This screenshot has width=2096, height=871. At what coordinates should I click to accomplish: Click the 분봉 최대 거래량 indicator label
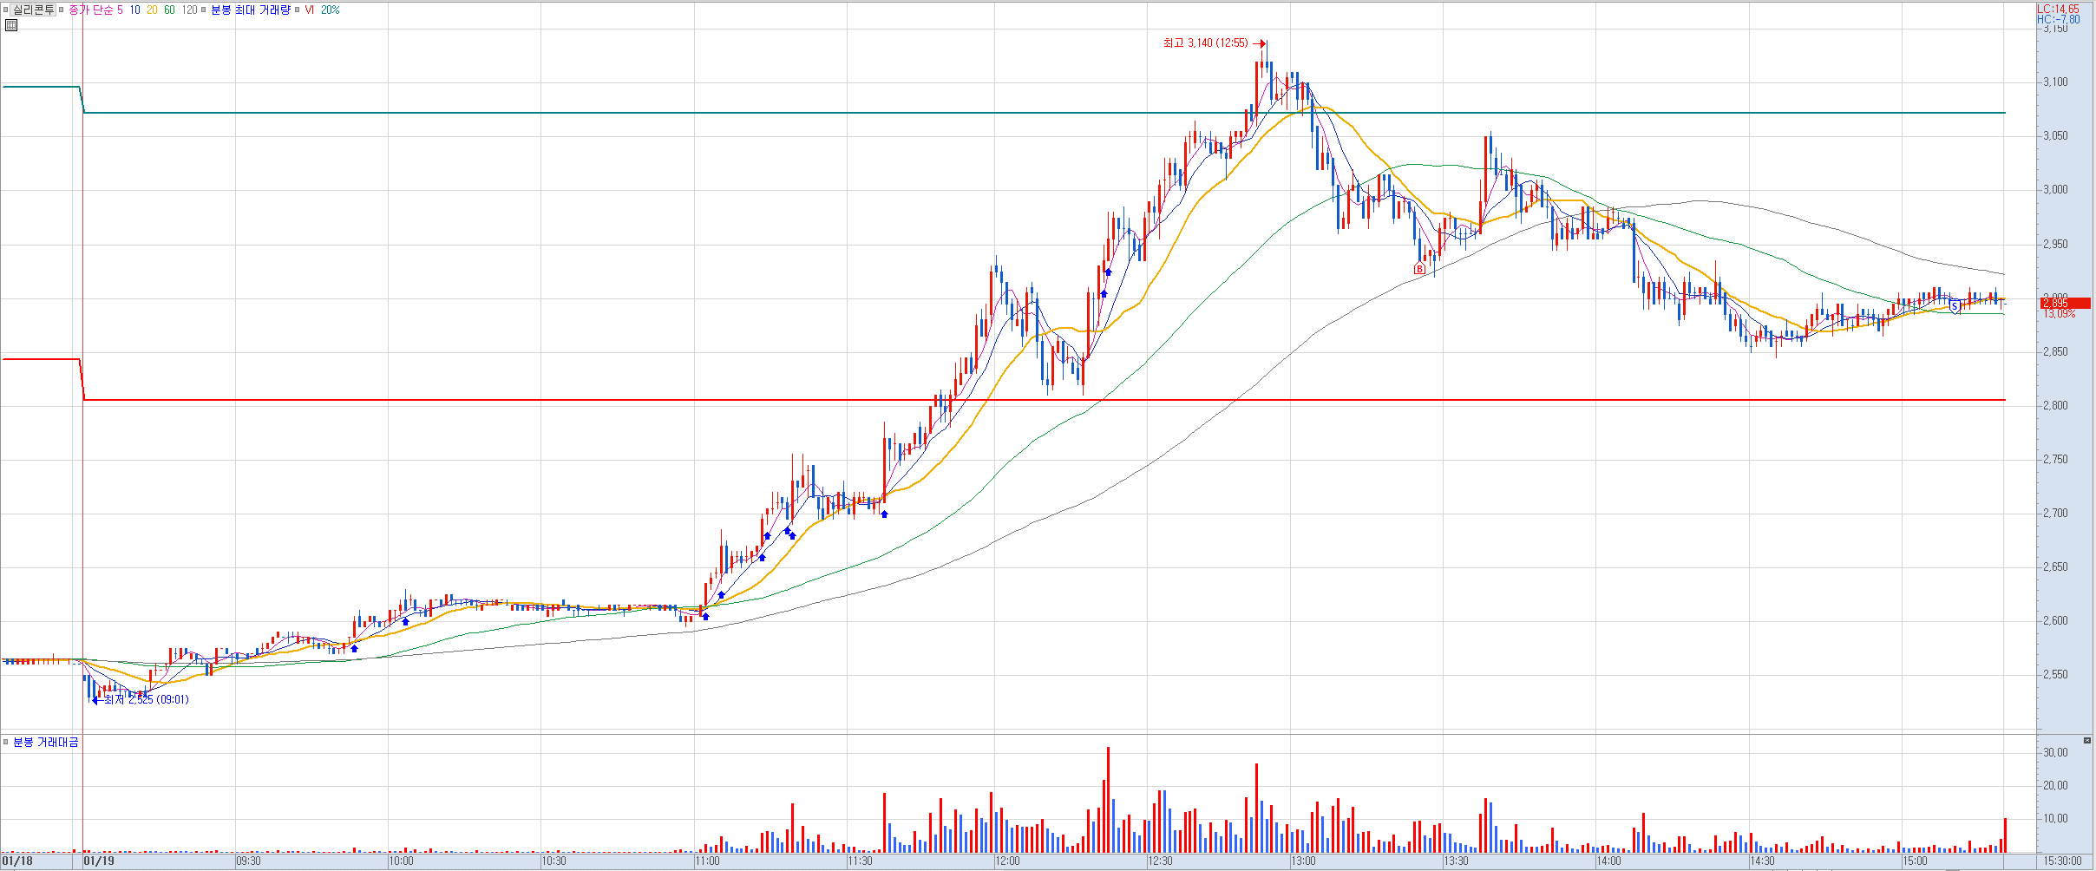251,10
